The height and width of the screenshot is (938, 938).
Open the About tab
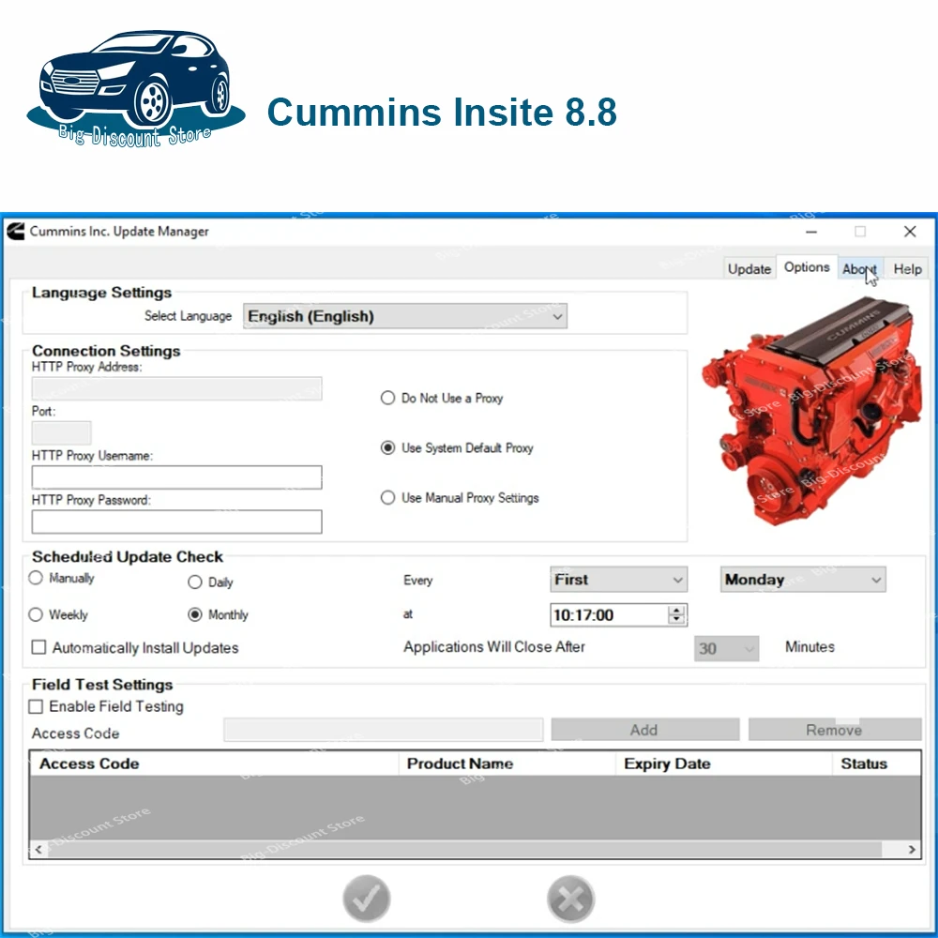(x=860, y=268)
